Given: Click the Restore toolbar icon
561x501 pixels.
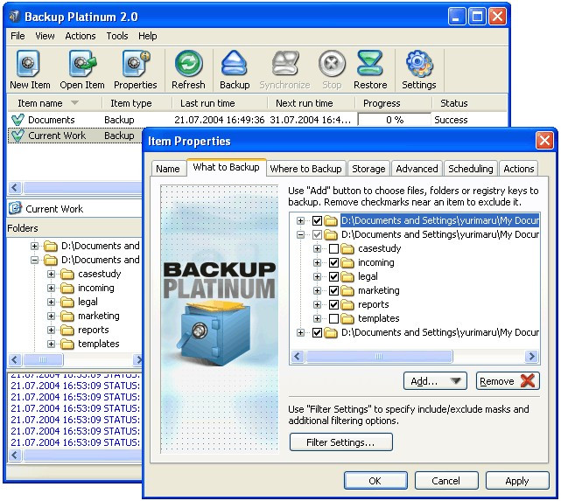Looking at the screenshot, I should pos(370,63).
